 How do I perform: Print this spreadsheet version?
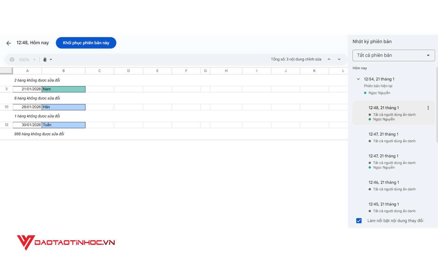tap(12, 59)
